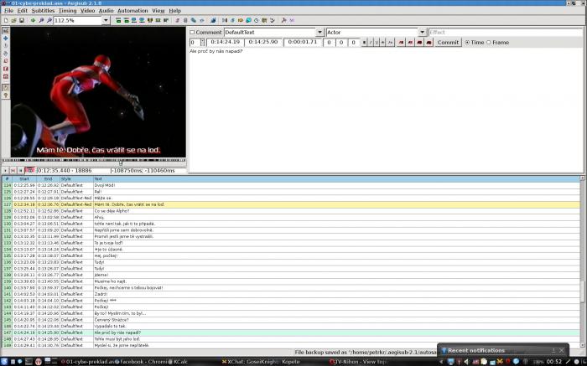Open the Options wrench icon
The height and width of the screenshot is (366, 587).
(x=283, y=20)
